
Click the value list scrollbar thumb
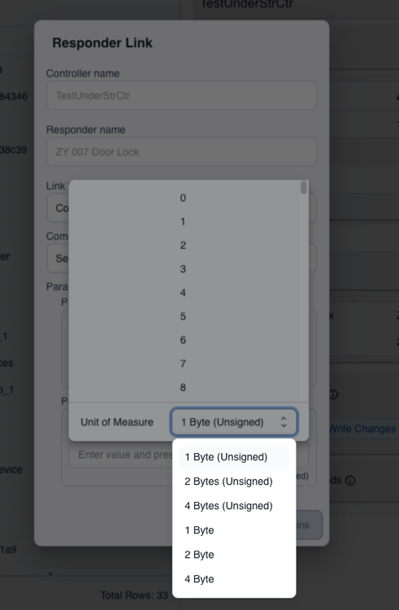pyautogui.click(x=303, y=188)
